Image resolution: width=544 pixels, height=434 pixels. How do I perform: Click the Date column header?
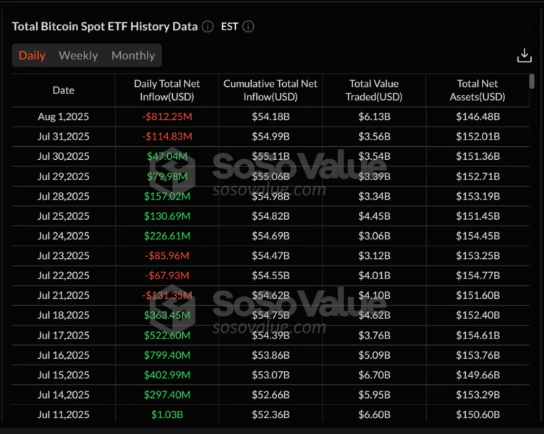pyautogui.click(x=63, y=90)
